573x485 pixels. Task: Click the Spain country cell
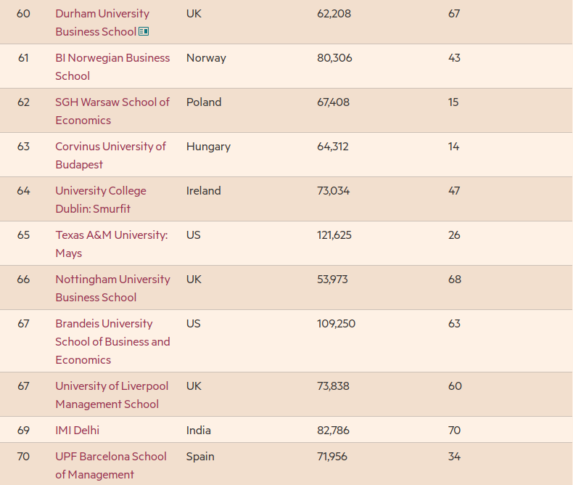coord(200,456)
